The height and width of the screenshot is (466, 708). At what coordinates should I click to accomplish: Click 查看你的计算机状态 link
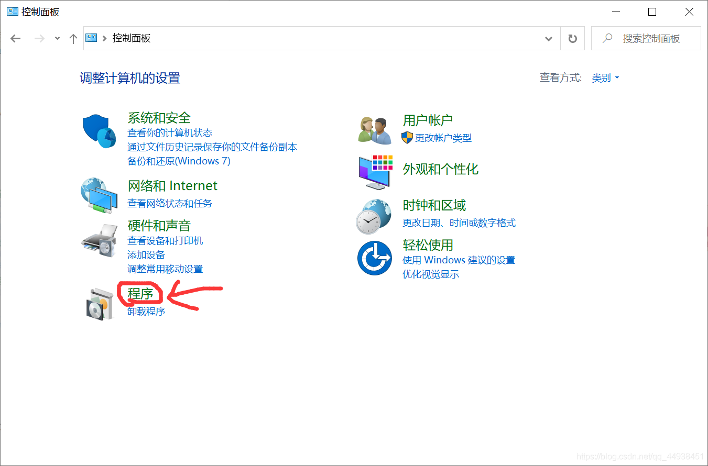170,133
